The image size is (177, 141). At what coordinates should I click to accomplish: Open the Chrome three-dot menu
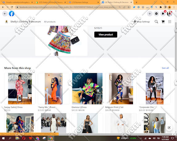tap(174, 7)
